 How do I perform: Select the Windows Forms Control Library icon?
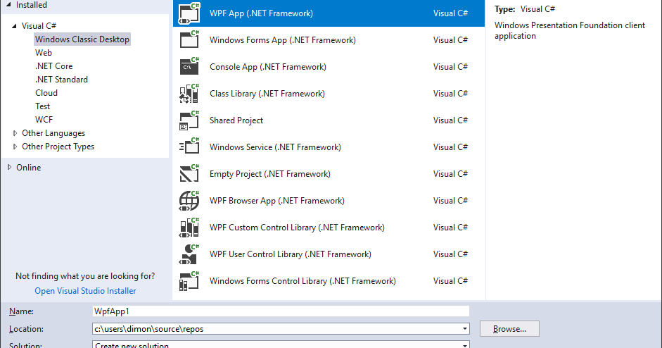coord(189,281)
